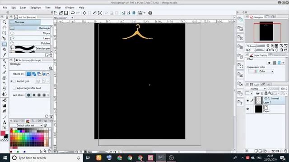Choose Lasso sub tool

coord(30,38)
